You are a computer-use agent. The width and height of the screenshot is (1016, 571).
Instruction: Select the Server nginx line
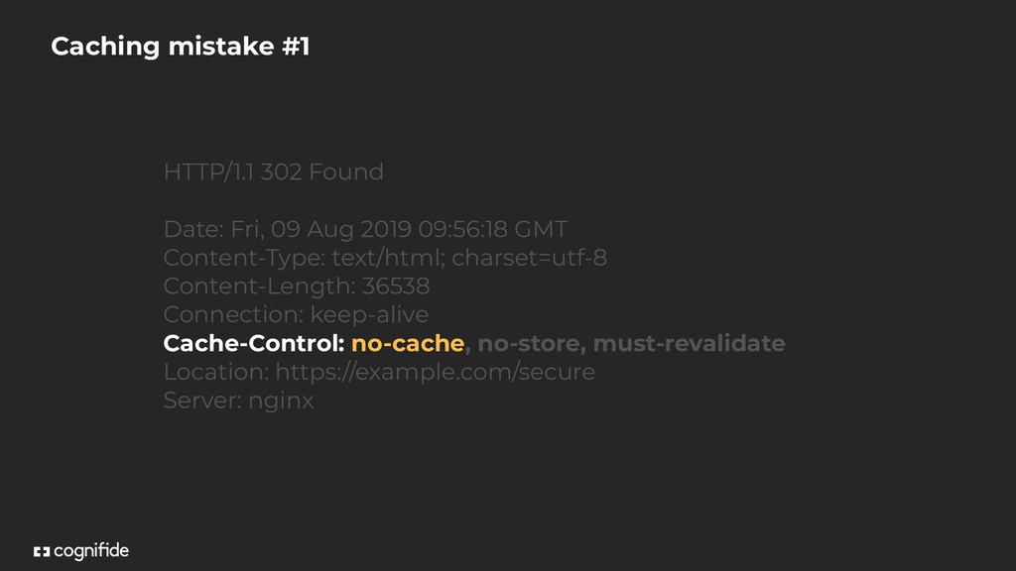238,400
